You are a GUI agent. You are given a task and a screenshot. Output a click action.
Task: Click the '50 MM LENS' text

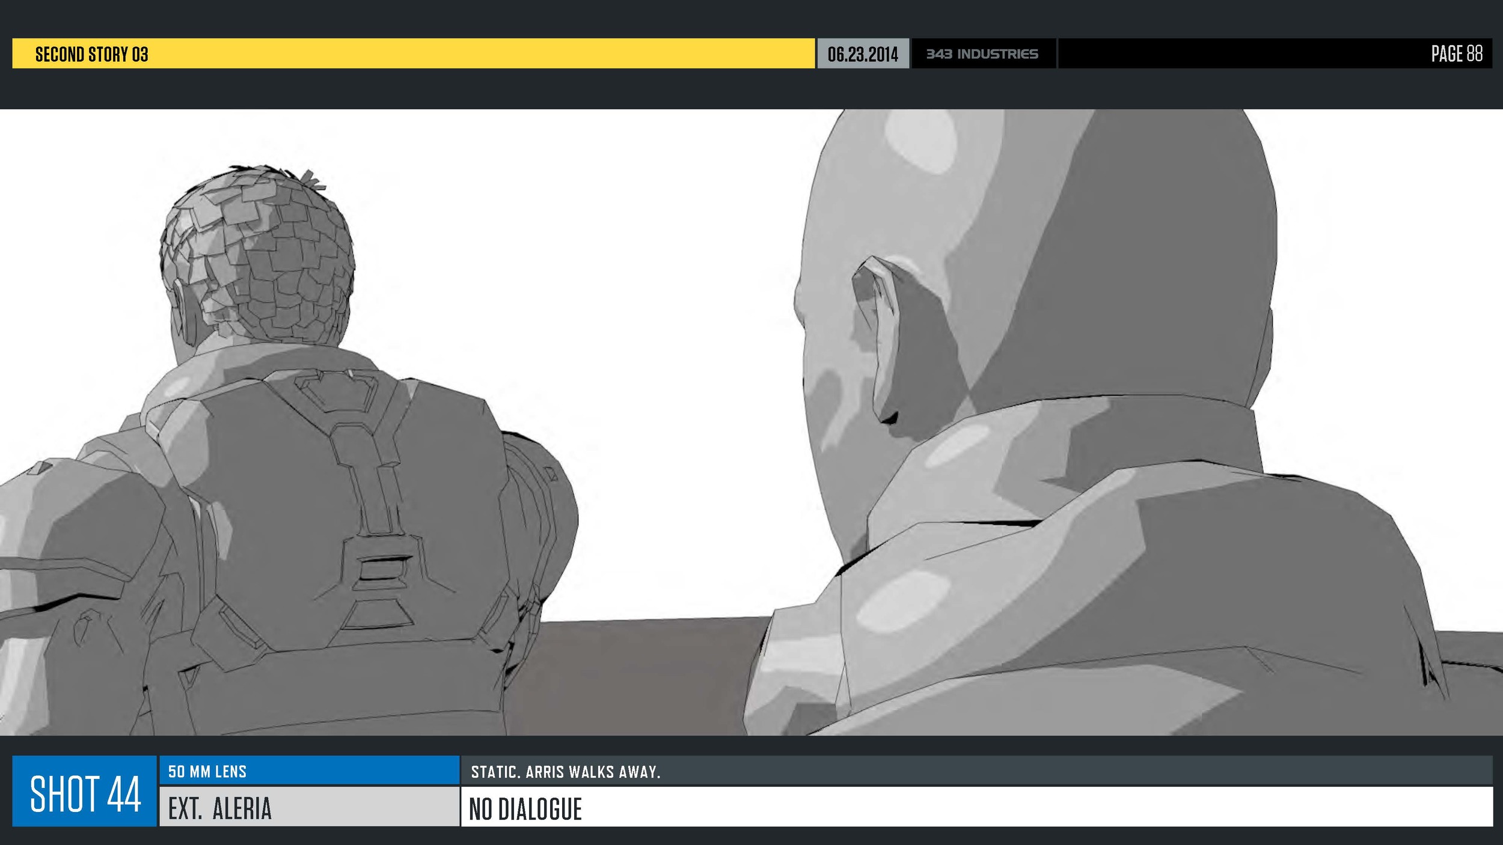point(207,772)
